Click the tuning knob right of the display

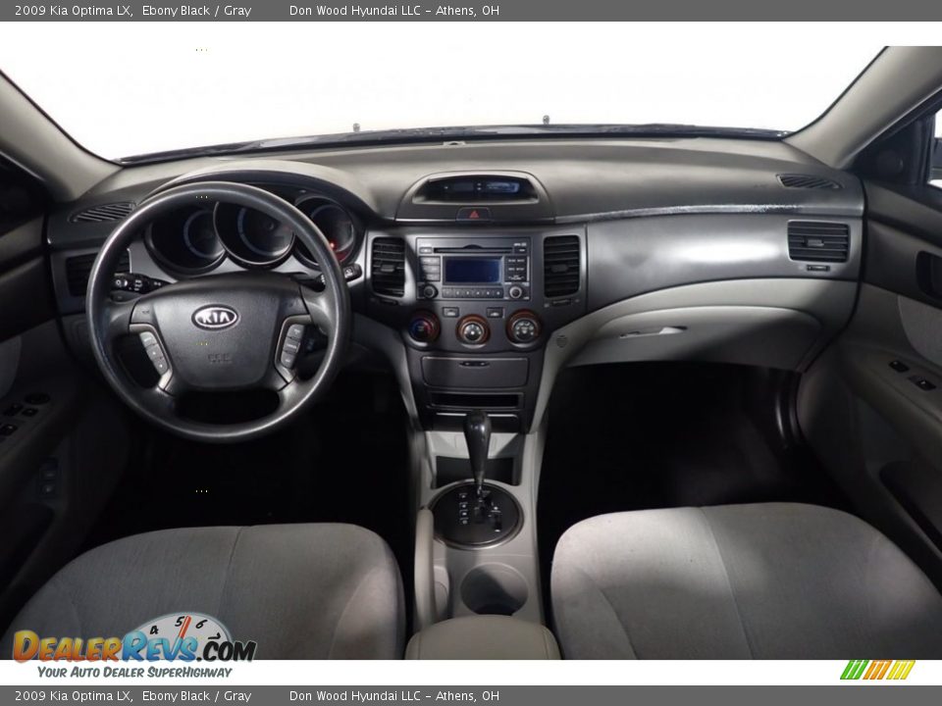(517, 292)
